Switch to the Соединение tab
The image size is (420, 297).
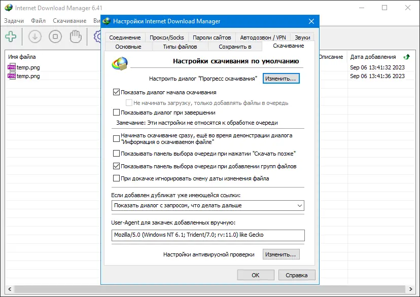[x=125, y=38]
